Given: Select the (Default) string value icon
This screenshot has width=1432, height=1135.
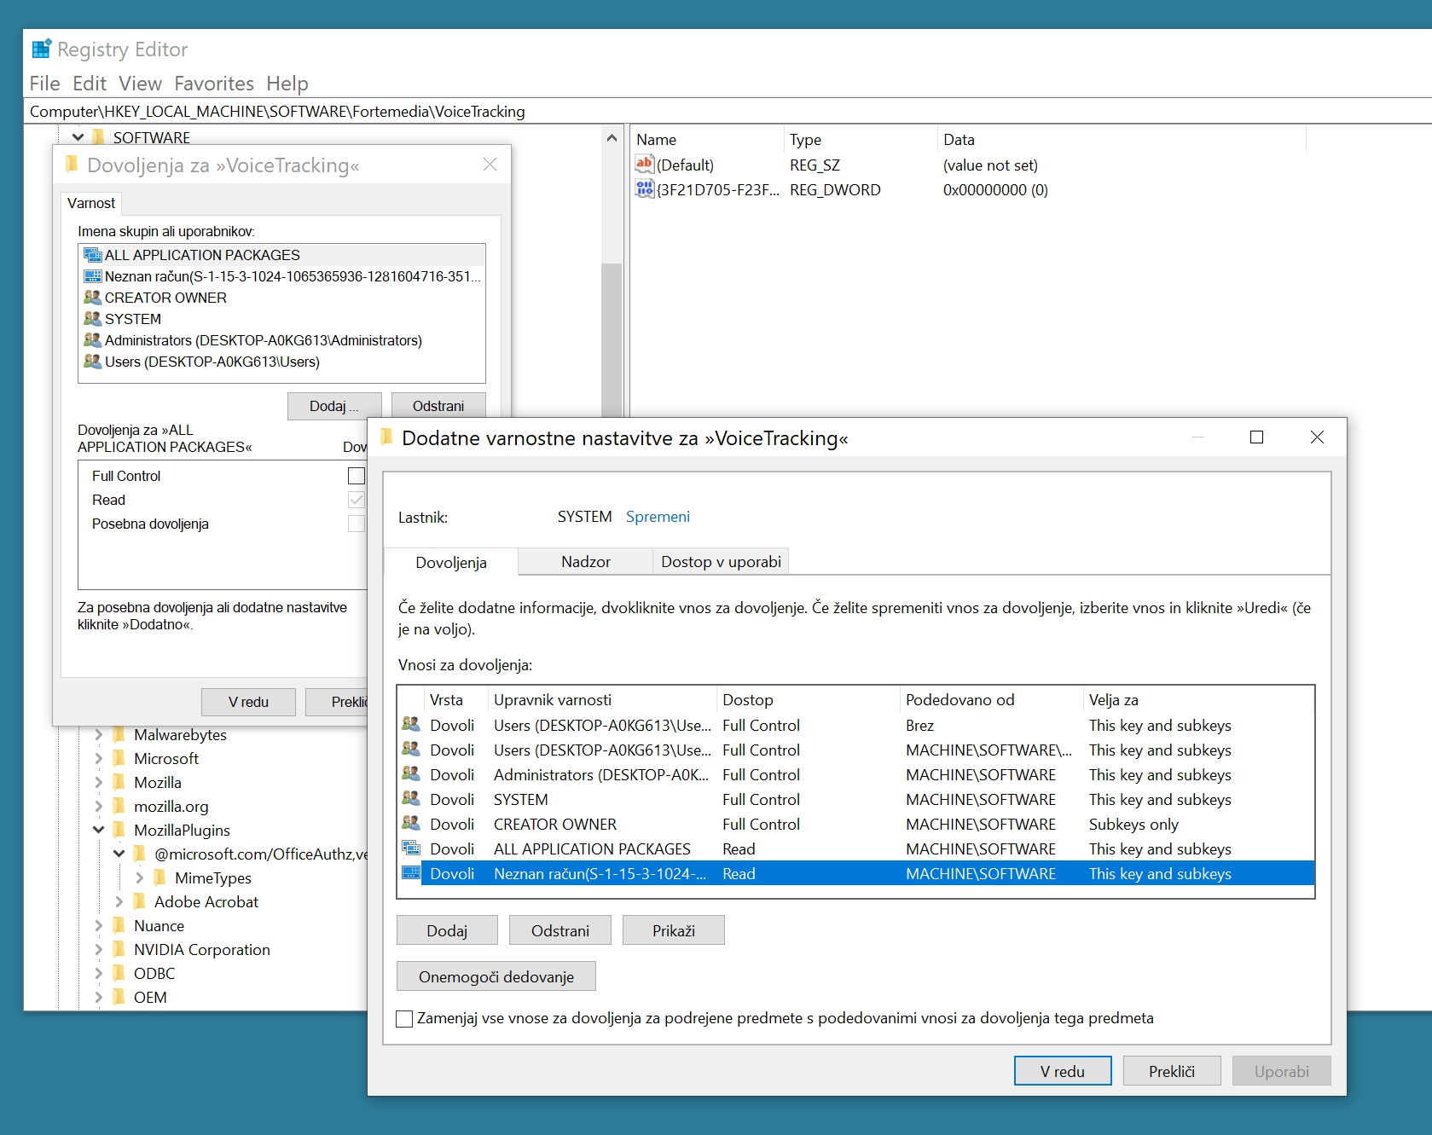Looking at the screenshot, I should pos(644,165).
